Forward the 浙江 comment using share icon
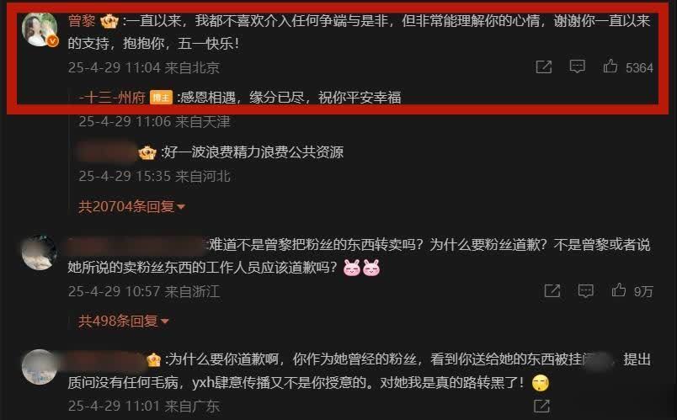This screenshot has height=420, width=677. coord(552,291)
